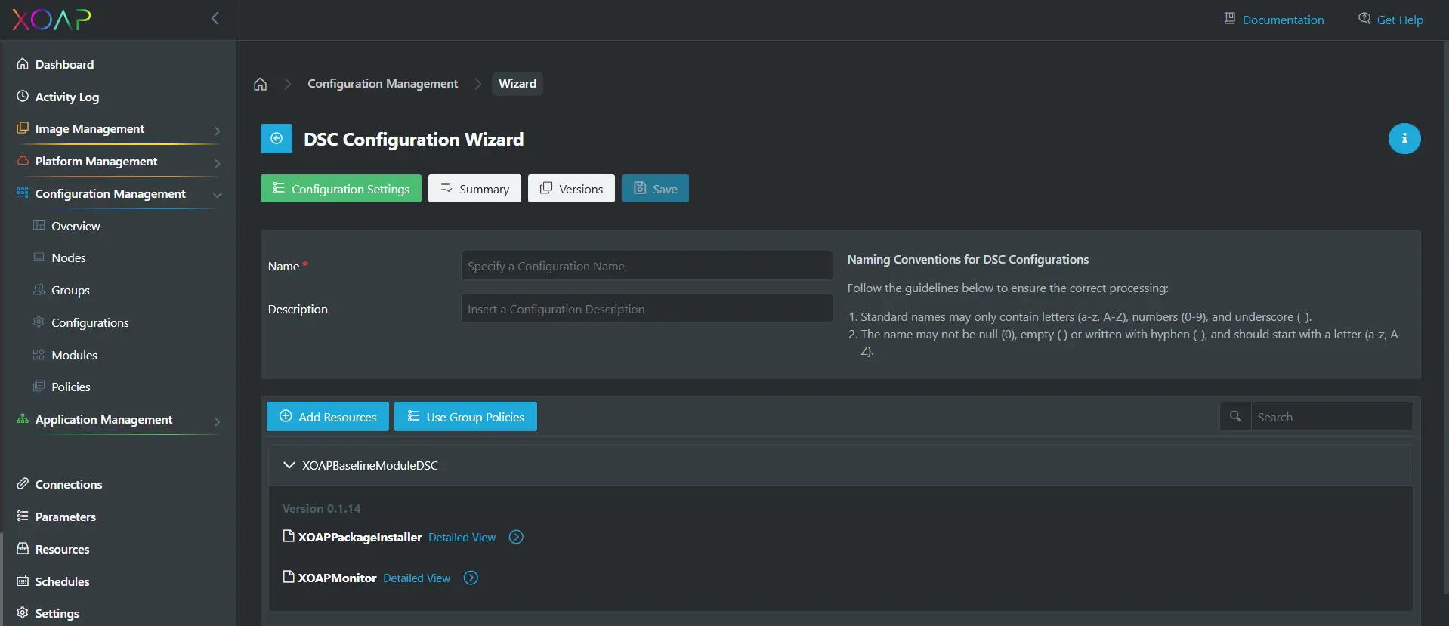Image resolution: width=1449 pixels, height=626 pixels.
Task: Click the search magnifier icon
Action: point(1236,417)
